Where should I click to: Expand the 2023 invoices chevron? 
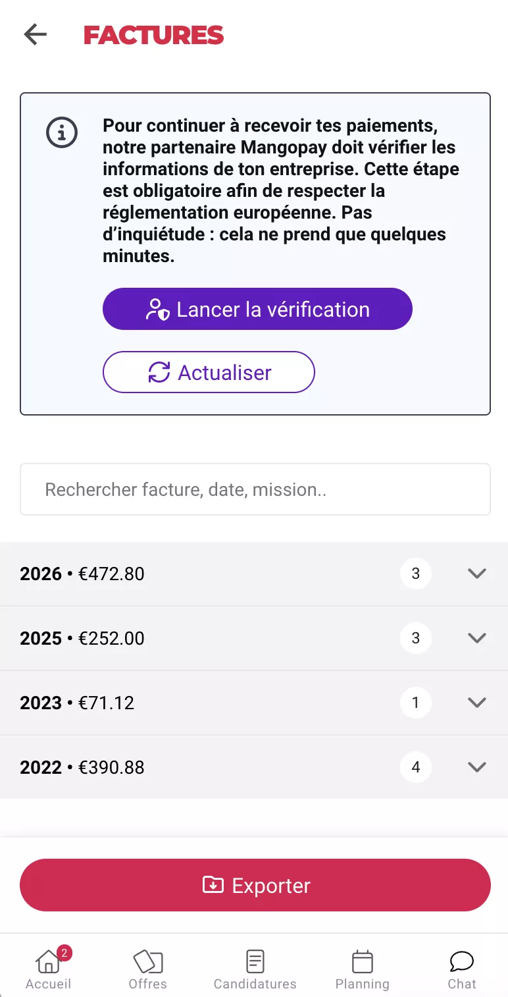[476, 703]
